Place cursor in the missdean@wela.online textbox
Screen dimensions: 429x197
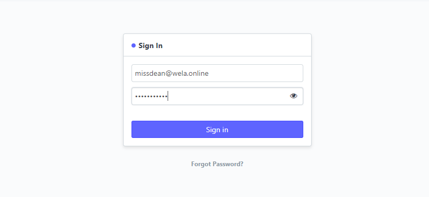[x=217, y=73]
